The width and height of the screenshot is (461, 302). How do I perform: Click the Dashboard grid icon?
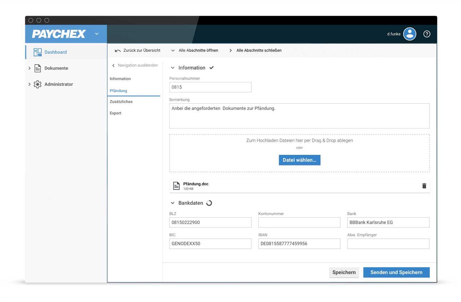click(x=37, y=52)
